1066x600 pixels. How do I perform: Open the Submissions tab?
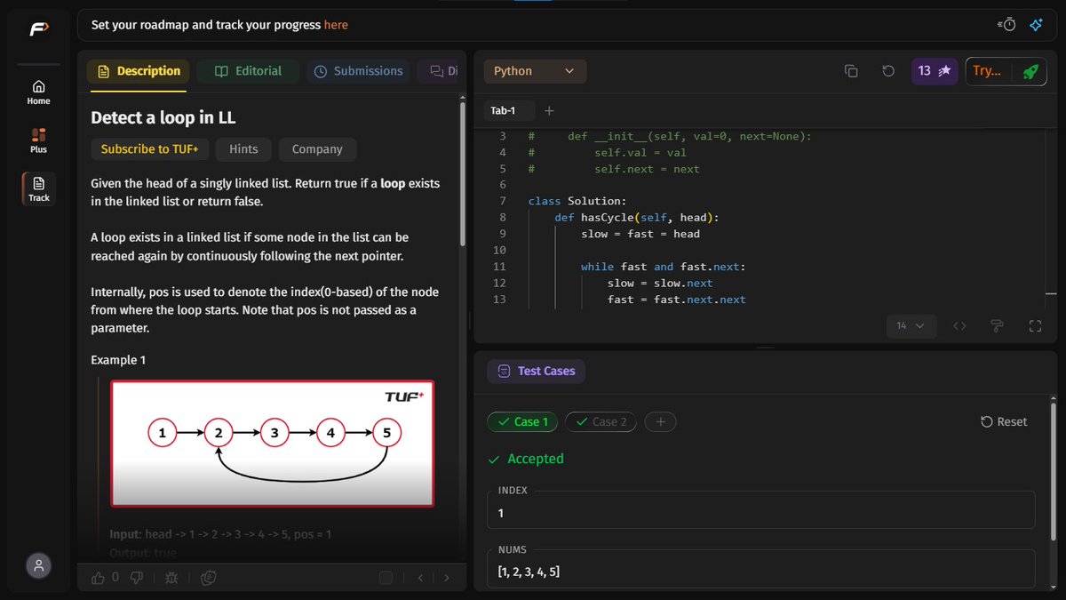tap(359, 71)
